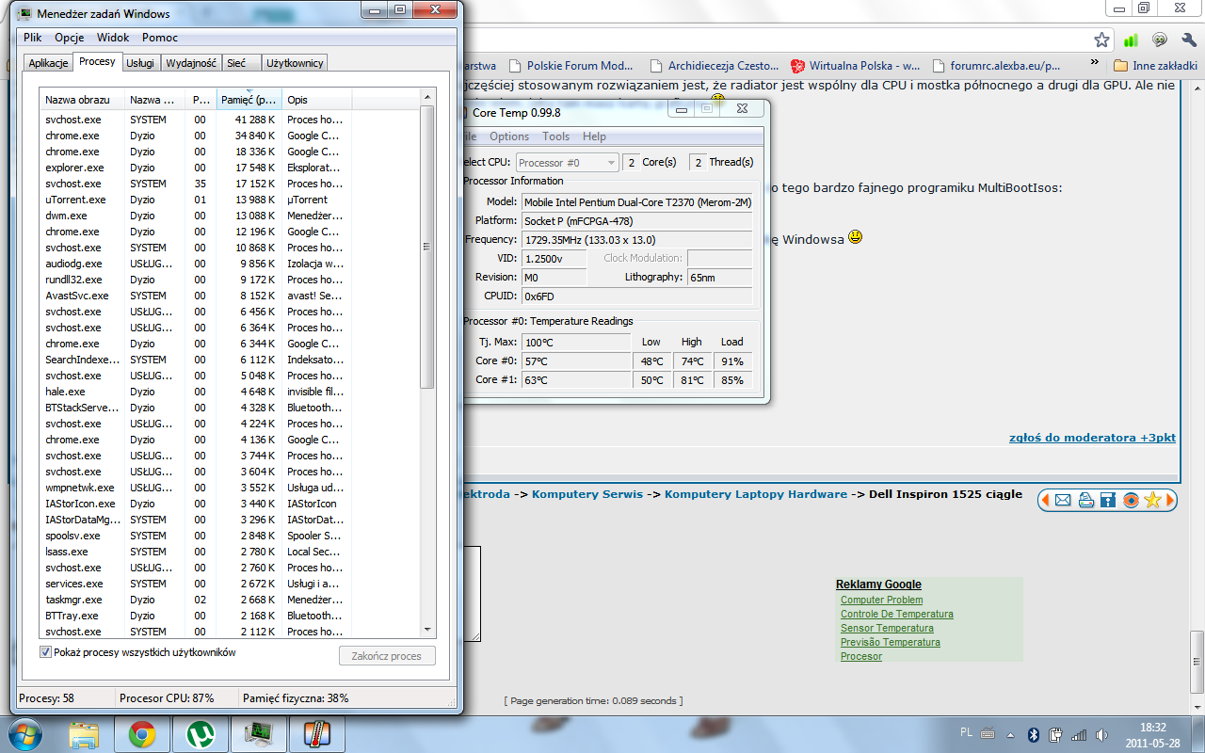This screenshot has height=753, width=1205.
Task: Open the 'Komputery Serwis' breadcrumb link
Action: click(587, 494)
